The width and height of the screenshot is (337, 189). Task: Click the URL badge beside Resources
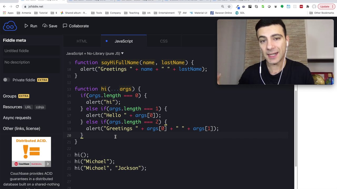click(28, 107)
